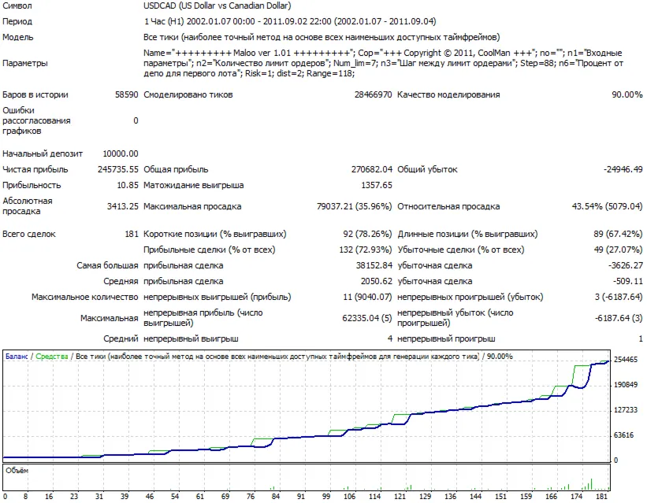Click the 127233 y-axis label
Viewport: 647px width, 503px height.
tap(626, 410)
